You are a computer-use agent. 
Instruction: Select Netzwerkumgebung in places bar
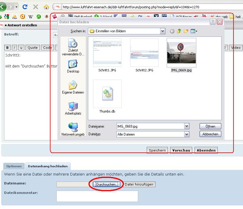[x=73, y=129]
